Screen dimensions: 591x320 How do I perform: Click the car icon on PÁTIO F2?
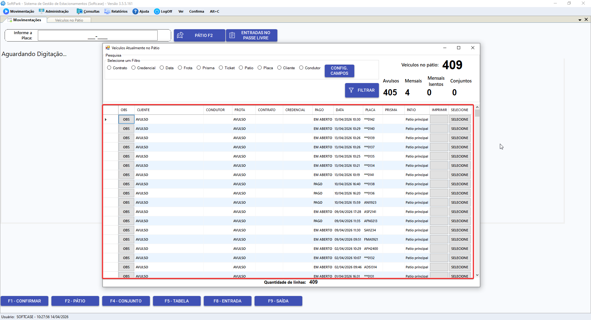click(x=180, y=35)
